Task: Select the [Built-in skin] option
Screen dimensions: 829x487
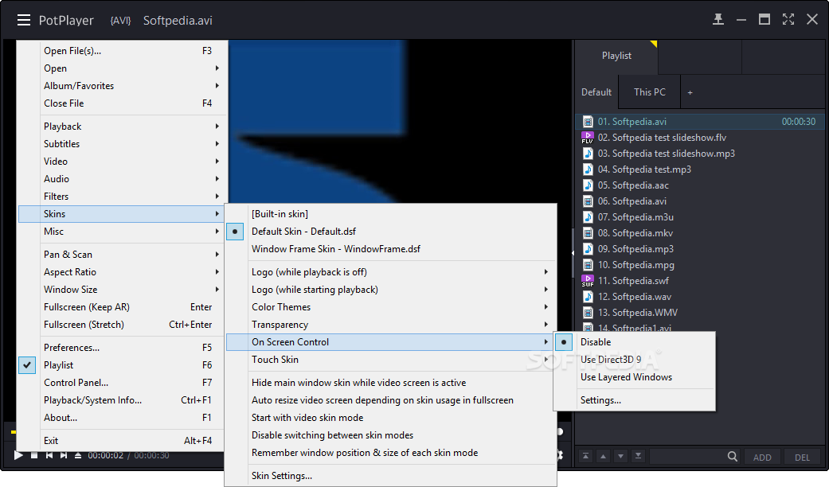Action: pos(391,214)
